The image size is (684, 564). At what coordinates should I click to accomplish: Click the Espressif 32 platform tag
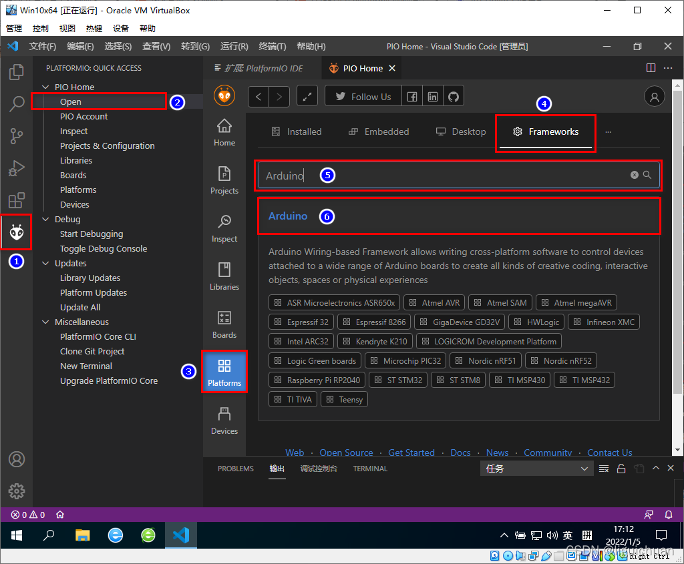pos(301,322)
